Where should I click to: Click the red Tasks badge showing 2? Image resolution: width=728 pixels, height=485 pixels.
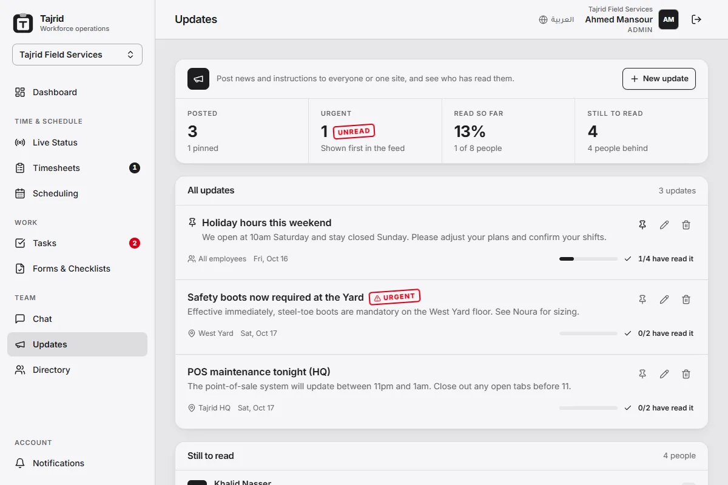[135, 243]
